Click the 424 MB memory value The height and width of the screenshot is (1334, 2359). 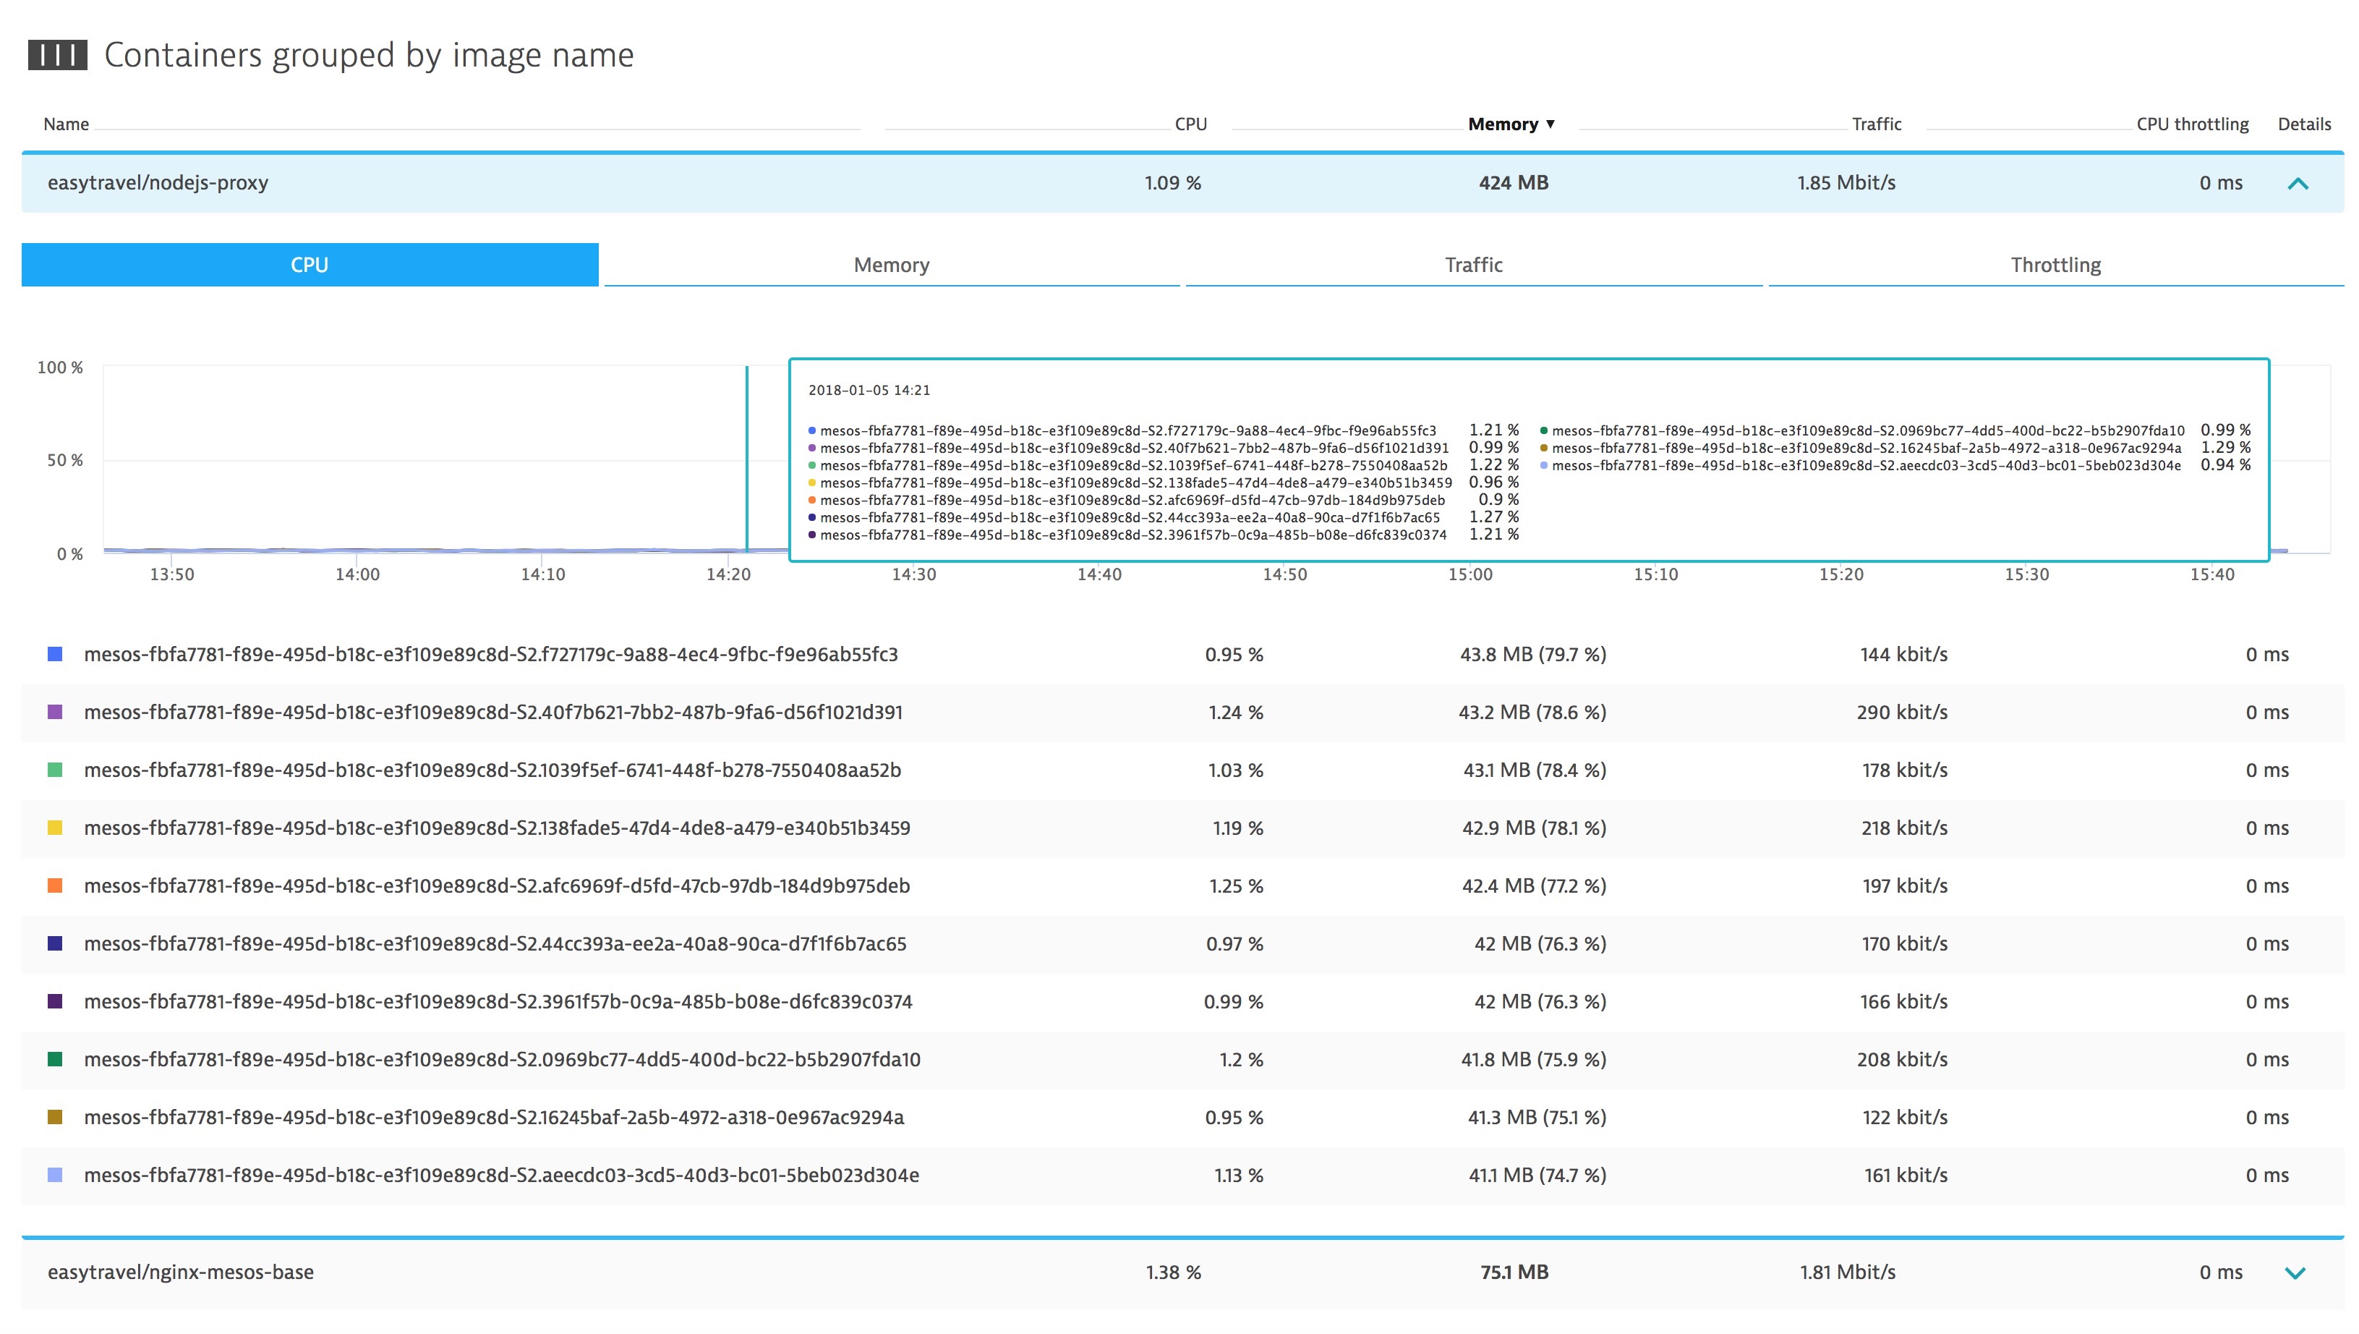coord(1514,182)
